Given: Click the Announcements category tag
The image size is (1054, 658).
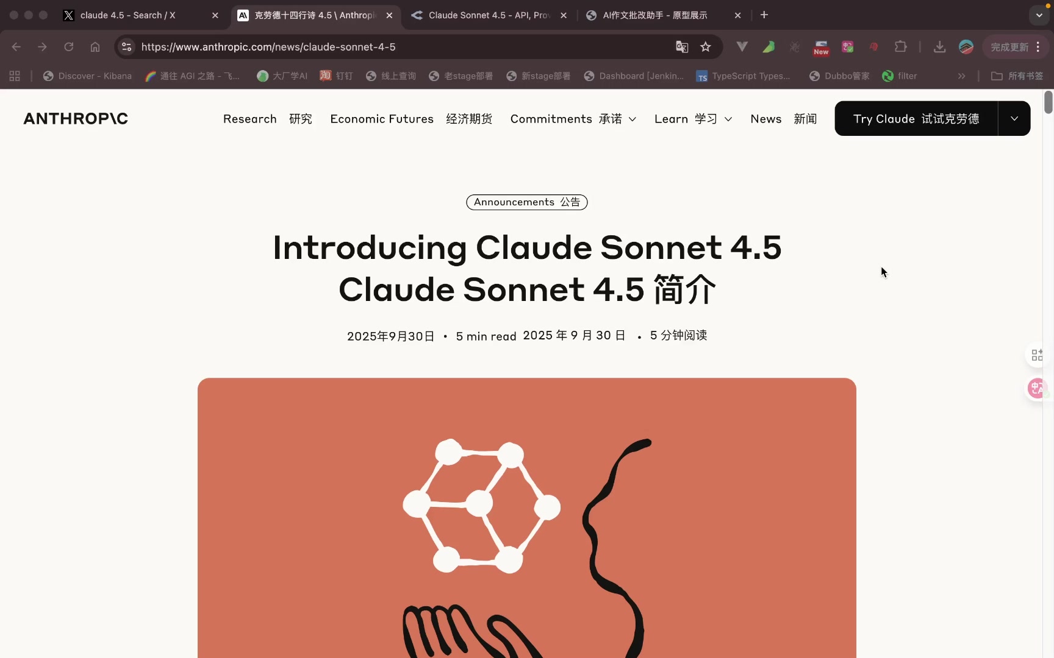Looking at the screenshot, I should [x=527, y=202].
